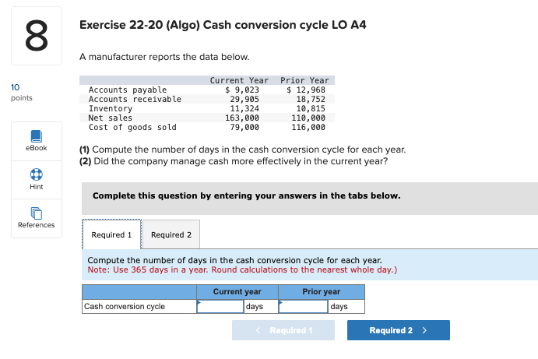Click the Net sales row label
The width and height of the screenshot is (538, 359).
coord(110,118)
